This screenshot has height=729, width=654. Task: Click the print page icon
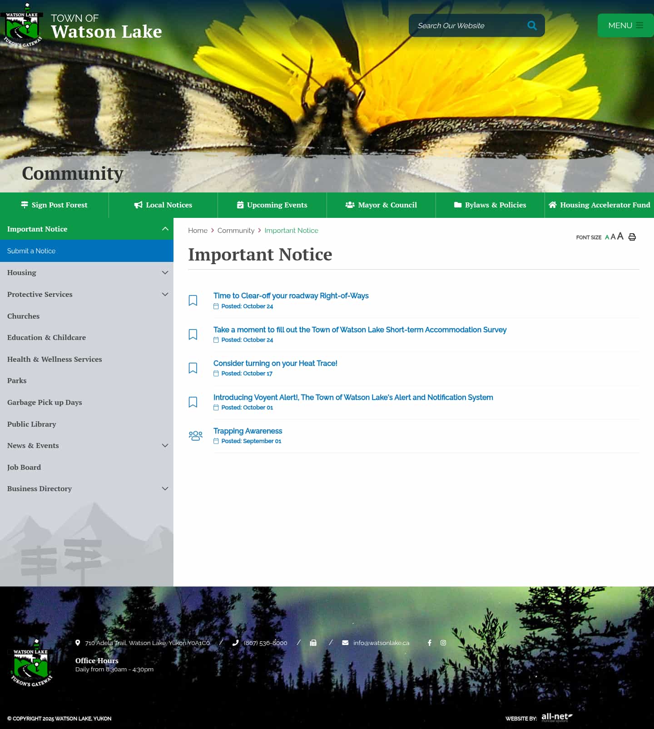632,237
